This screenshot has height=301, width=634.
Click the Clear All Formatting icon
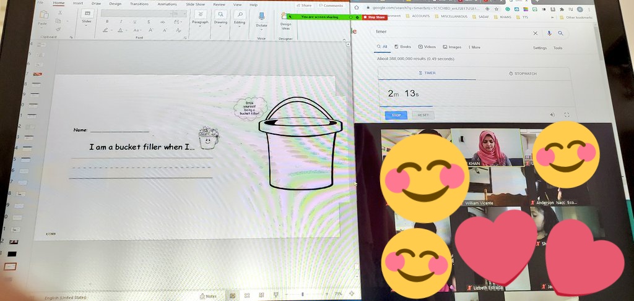(178, 30)
